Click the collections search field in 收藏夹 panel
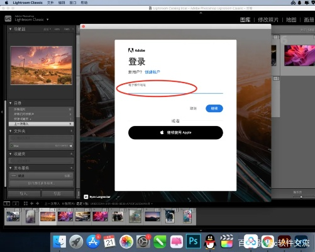The image size is (315, 252). coord(41,161)
